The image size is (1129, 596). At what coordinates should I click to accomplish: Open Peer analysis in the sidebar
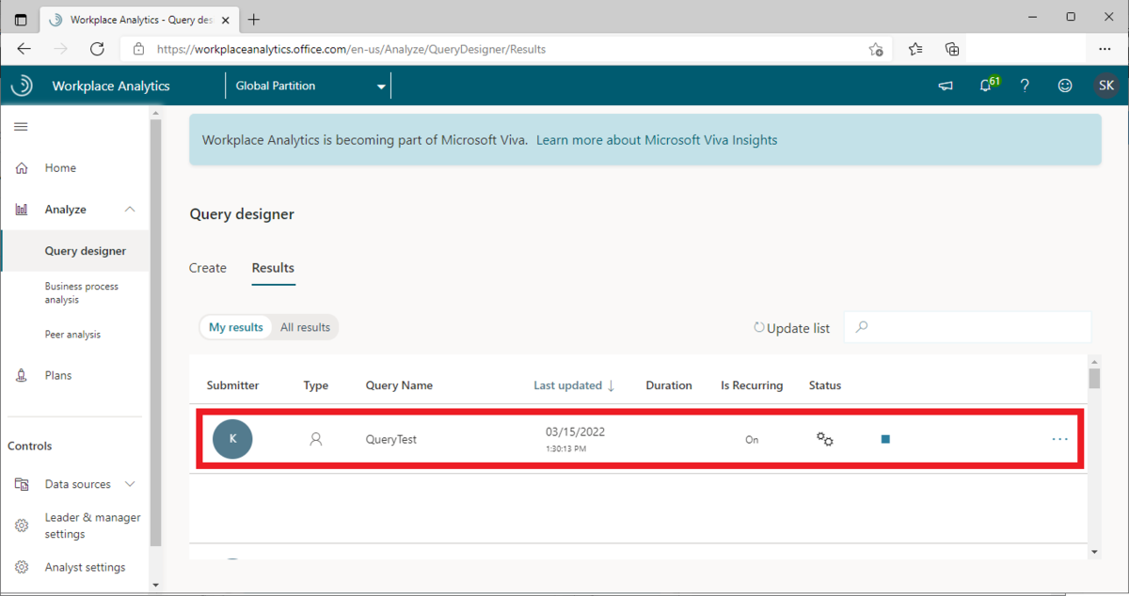click(x=72, y=334)
